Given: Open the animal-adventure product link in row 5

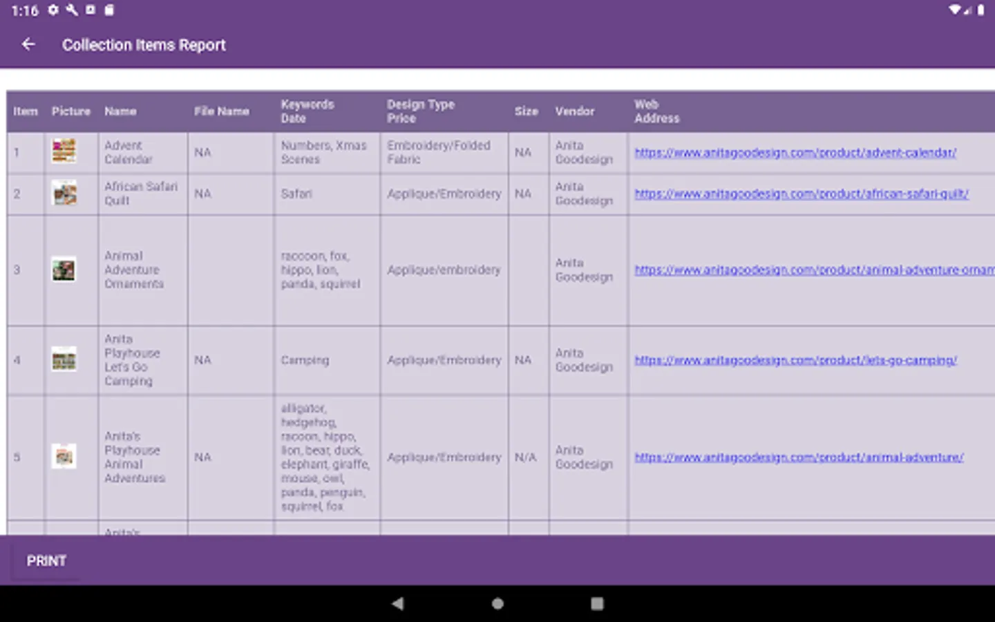Looking at the screenshot, I should [x=799, y=458].
